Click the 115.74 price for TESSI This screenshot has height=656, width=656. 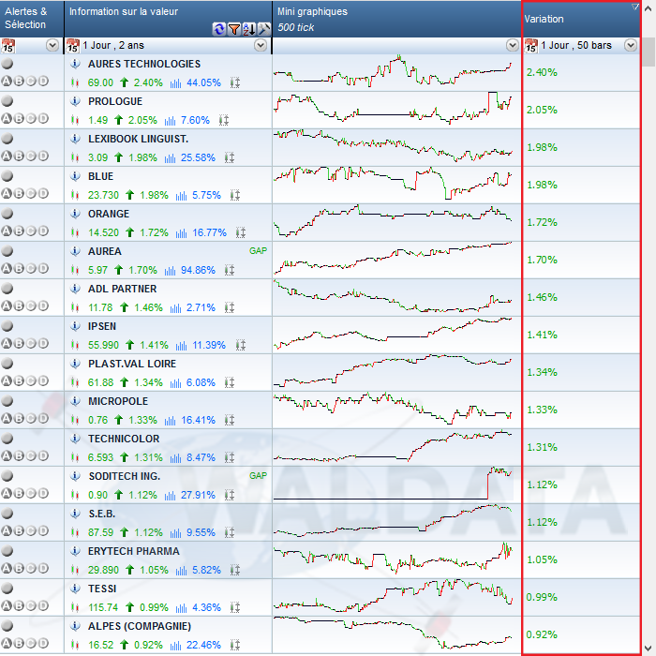pyautogui.click(x=103, y=607)
